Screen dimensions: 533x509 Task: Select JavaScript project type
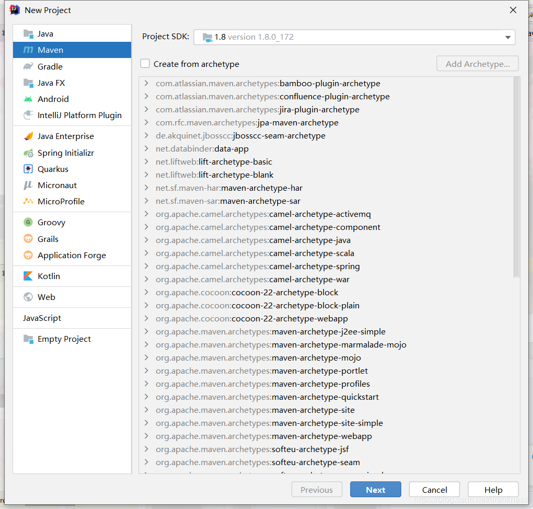[x=72, y=318]
